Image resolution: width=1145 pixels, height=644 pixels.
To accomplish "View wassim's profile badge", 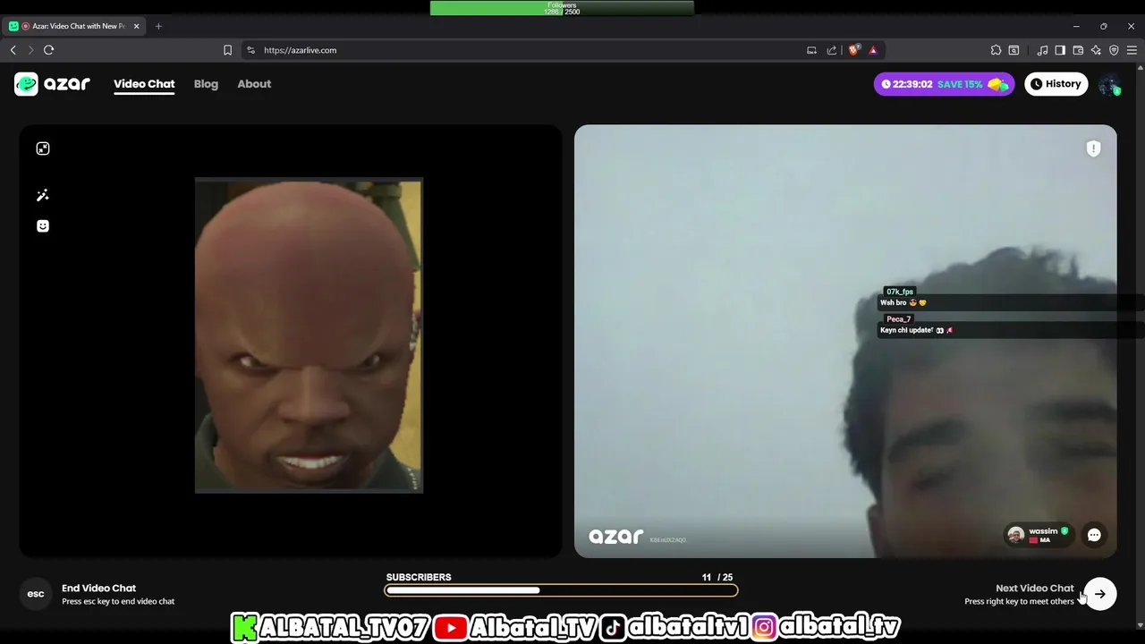I will pyautogui.click(x=1039, y=535).
